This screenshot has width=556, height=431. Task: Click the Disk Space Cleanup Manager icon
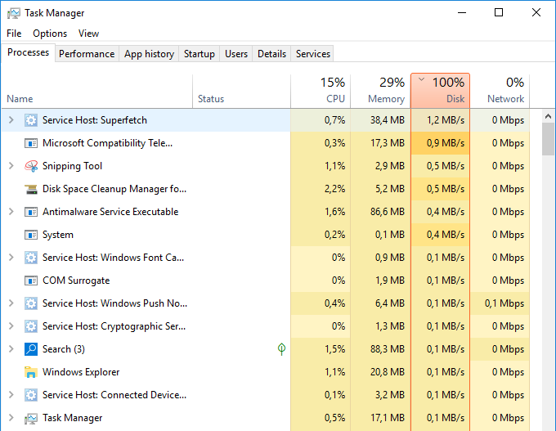tap(31, 189)
